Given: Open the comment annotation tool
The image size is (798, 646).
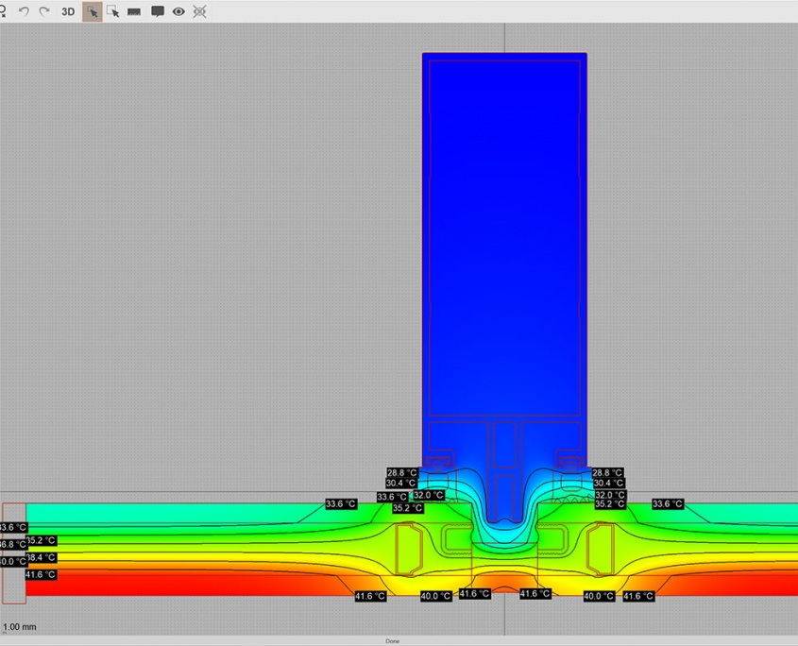Looking at the screenshot, I should 157,11.
